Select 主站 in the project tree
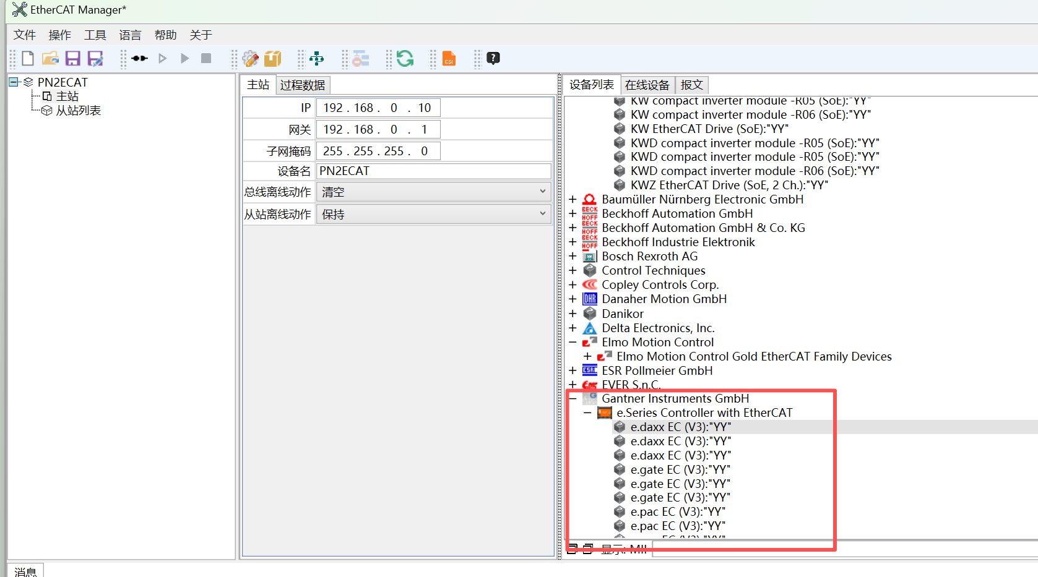 tap(67, 96)
